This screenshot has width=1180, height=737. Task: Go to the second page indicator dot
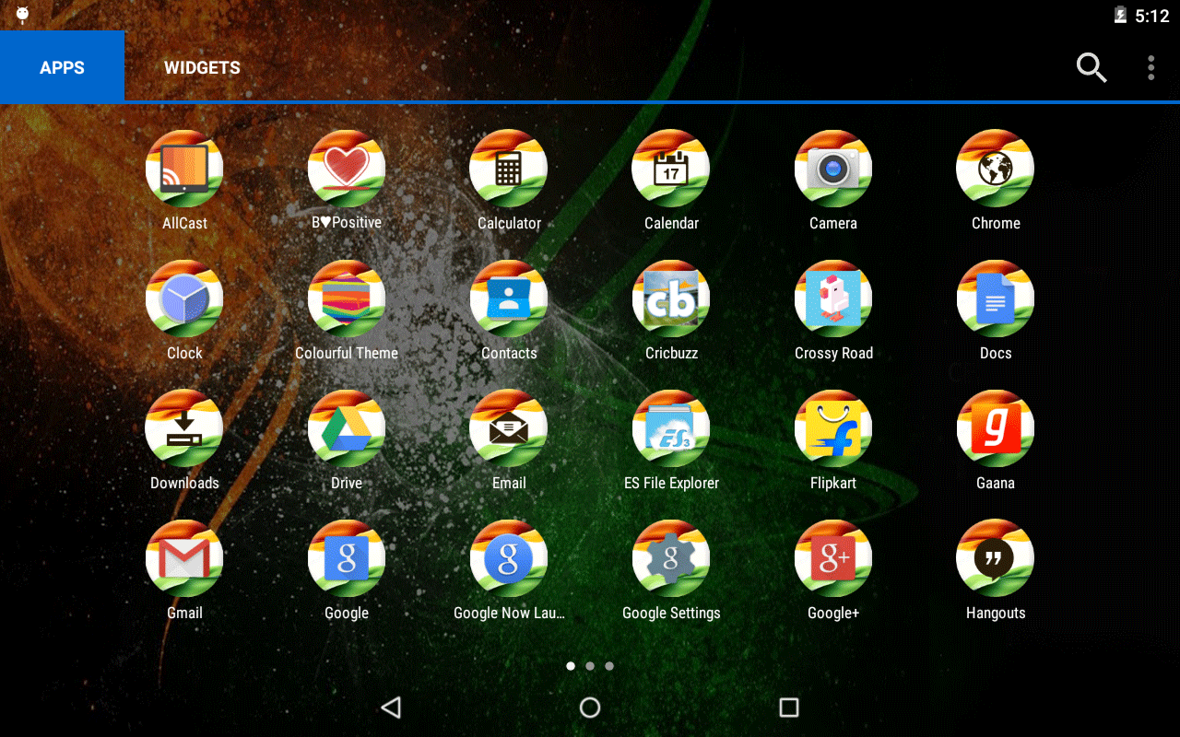click(x=590, y=665)
